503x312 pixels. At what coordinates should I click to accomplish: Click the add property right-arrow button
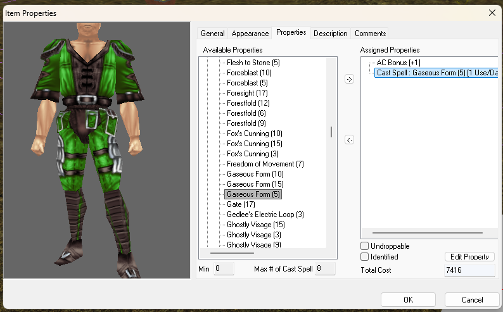coord(349,79)
